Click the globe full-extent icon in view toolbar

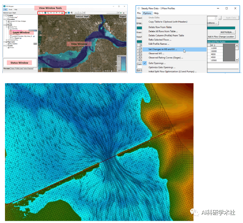(x=45, y=13)
